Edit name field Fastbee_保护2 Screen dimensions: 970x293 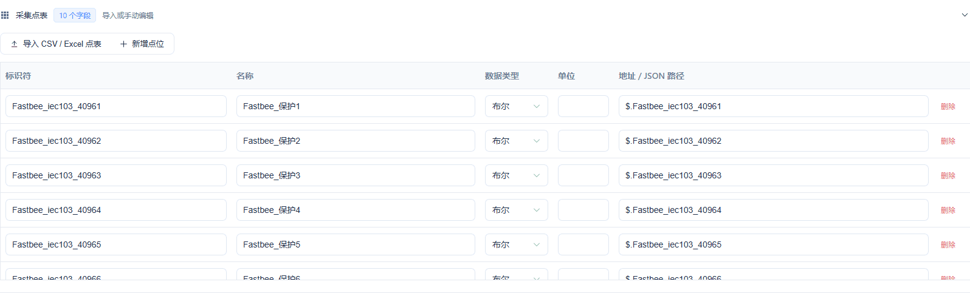[356, 141]
